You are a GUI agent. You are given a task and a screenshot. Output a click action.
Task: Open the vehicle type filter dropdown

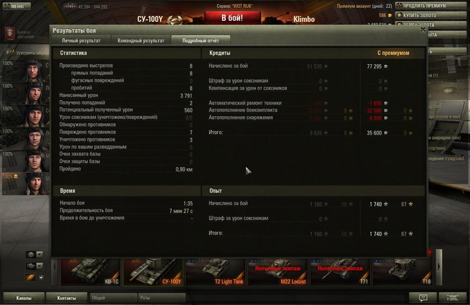34,266
